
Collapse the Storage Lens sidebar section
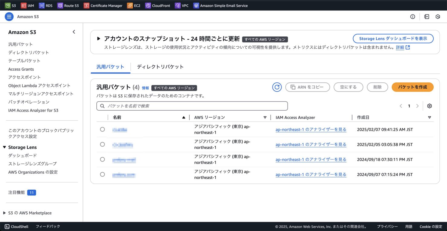click(x=5, y=147)
